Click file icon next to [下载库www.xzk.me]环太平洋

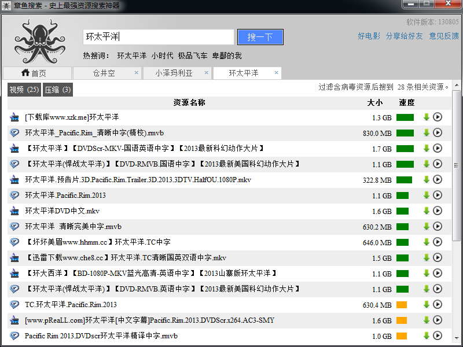click(x=14, y=117)
